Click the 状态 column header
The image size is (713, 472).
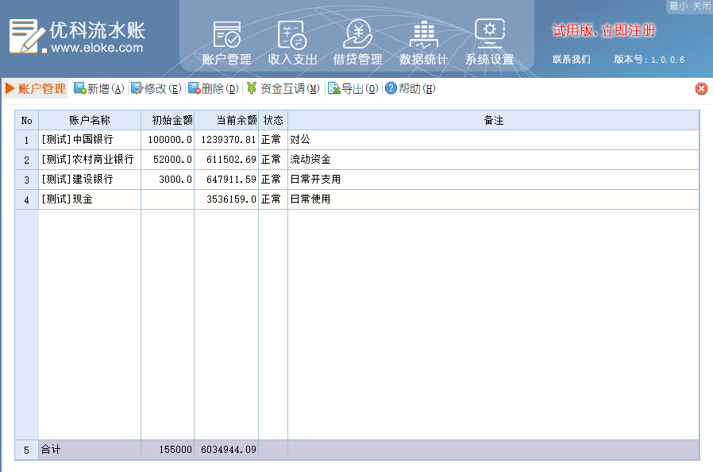[x=273, y=120]
